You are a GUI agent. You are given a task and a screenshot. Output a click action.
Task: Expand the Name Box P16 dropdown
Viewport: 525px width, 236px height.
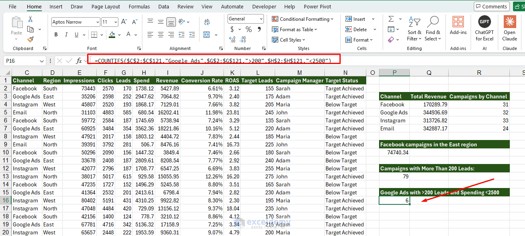click(x=42, y=61)
